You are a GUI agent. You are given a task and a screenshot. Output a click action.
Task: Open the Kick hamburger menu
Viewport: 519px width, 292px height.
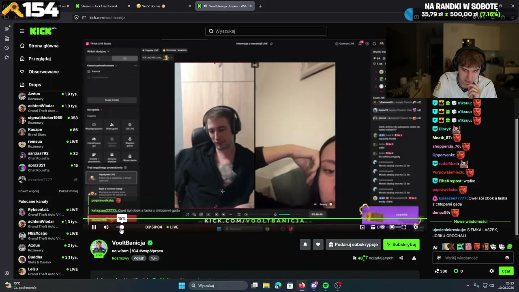pyautogui.click(x=22, y=31)
